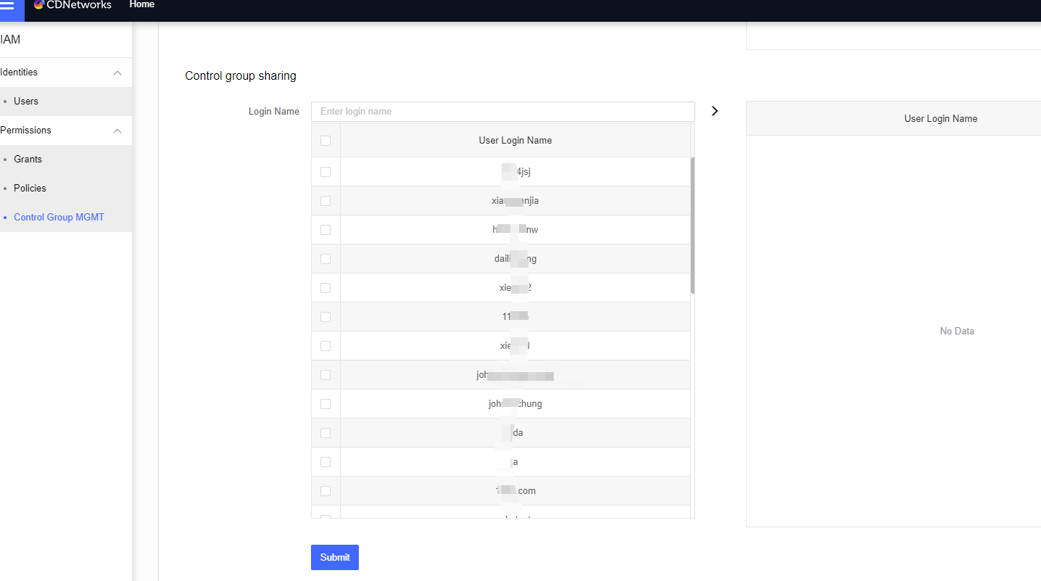
Task: Click the left User Login Name column header
Action: coord(515,141)
